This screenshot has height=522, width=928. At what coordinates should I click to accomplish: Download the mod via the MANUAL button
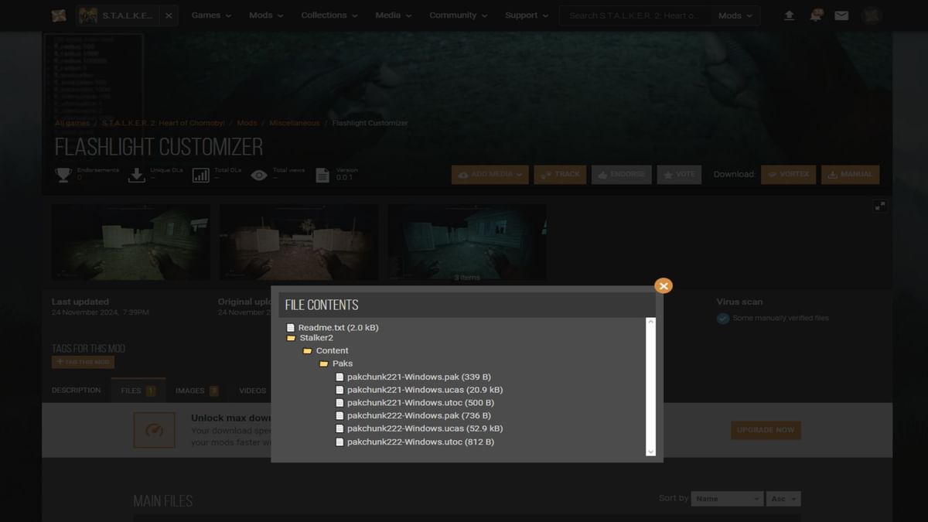tap(849, 174)
